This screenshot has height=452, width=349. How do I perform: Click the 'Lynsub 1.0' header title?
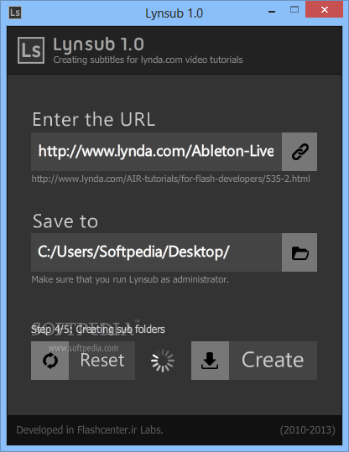pyautogui.click(x=98, y=45)
